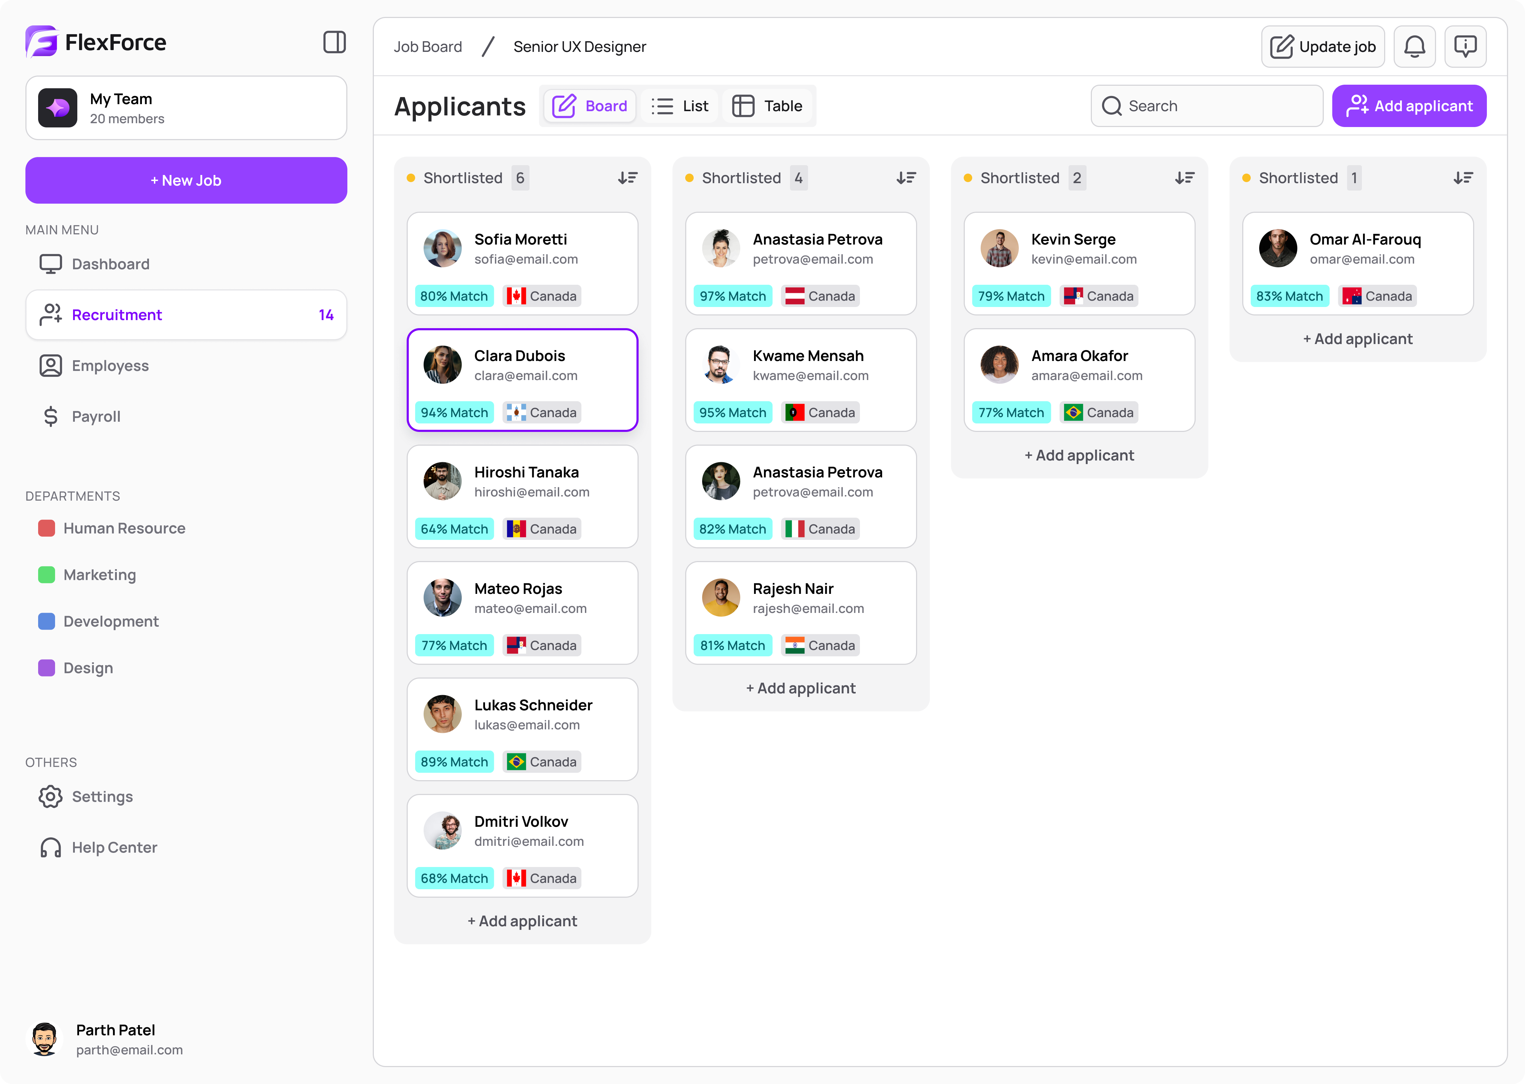Switch to Board view

[x=590, y=106]
